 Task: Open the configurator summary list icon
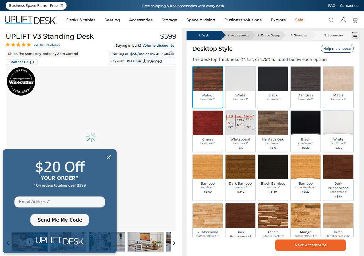pyautogui.click(x=355, y=35)
